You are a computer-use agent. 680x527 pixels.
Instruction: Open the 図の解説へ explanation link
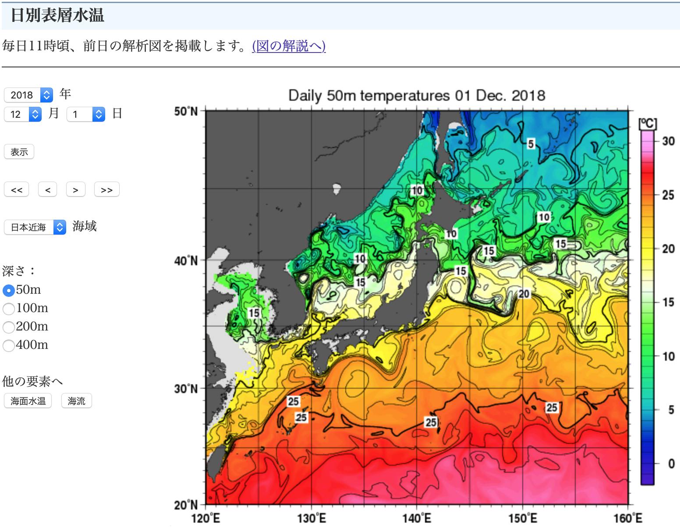[289, 46]
